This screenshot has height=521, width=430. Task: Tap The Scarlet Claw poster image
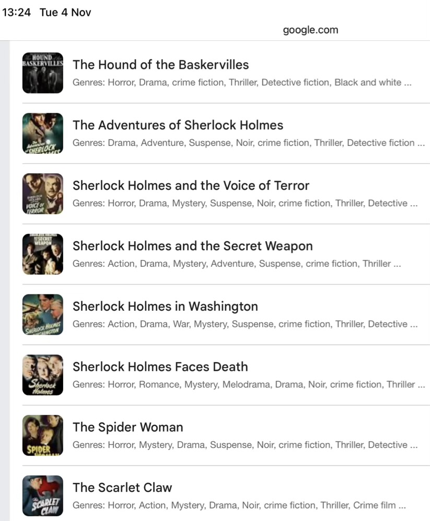(x=43, y=496)
